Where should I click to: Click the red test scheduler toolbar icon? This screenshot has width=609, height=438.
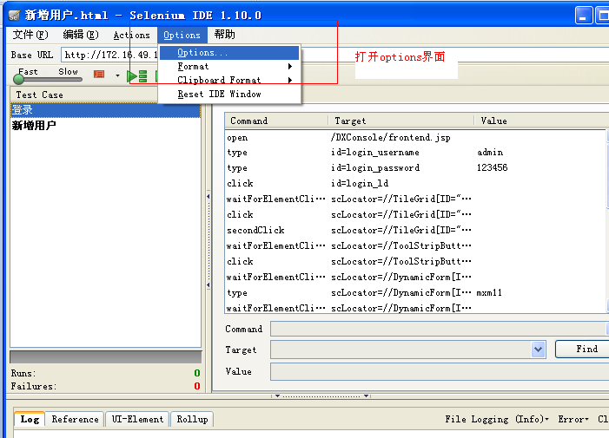(x=99, y=74)
